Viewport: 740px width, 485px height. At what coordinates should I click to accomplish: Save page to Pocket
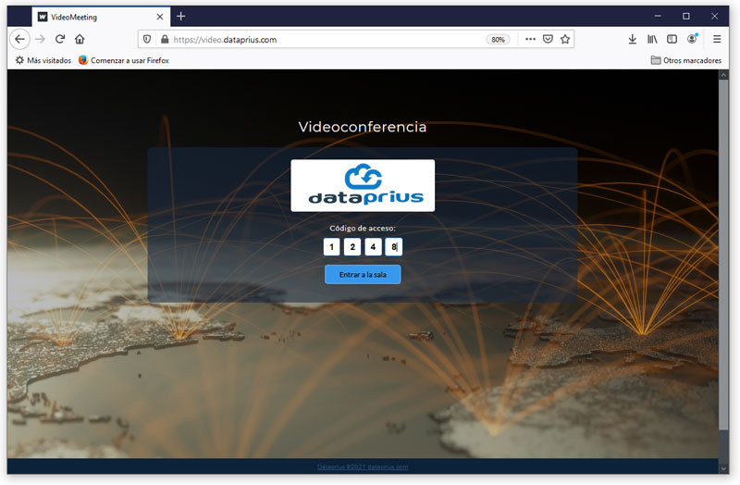tap(548, 39)
